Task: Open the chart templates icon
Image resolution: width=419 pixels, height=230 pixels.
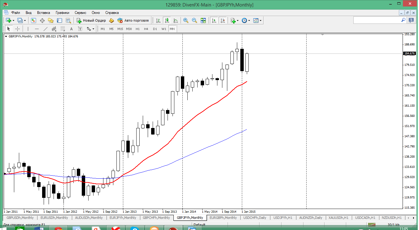Action: pyautogui.click(x=256, y=20)
